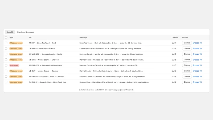Dismiss the Beeswax Candle Vanilla alert
This screenshot has height=120, width=213.
187,54
